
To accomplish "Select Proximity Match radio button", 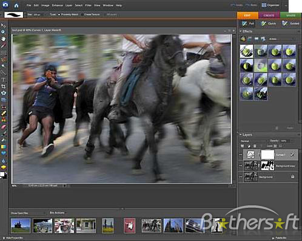I will click(x=59, y=14).
